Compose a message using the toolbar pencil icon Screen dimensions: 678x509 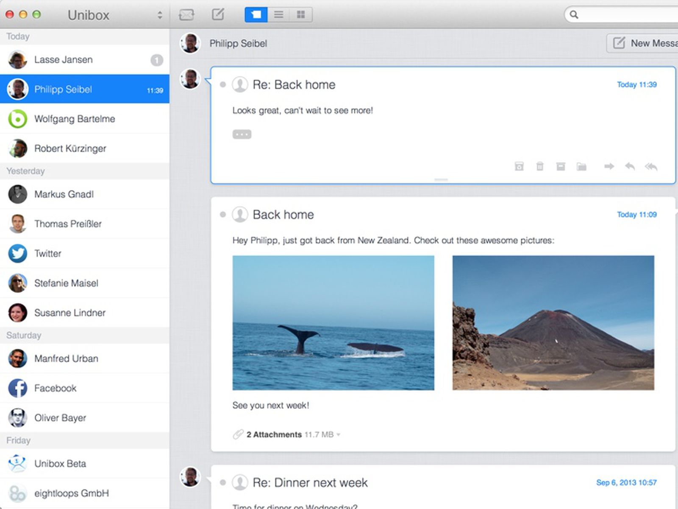(218, 14)
